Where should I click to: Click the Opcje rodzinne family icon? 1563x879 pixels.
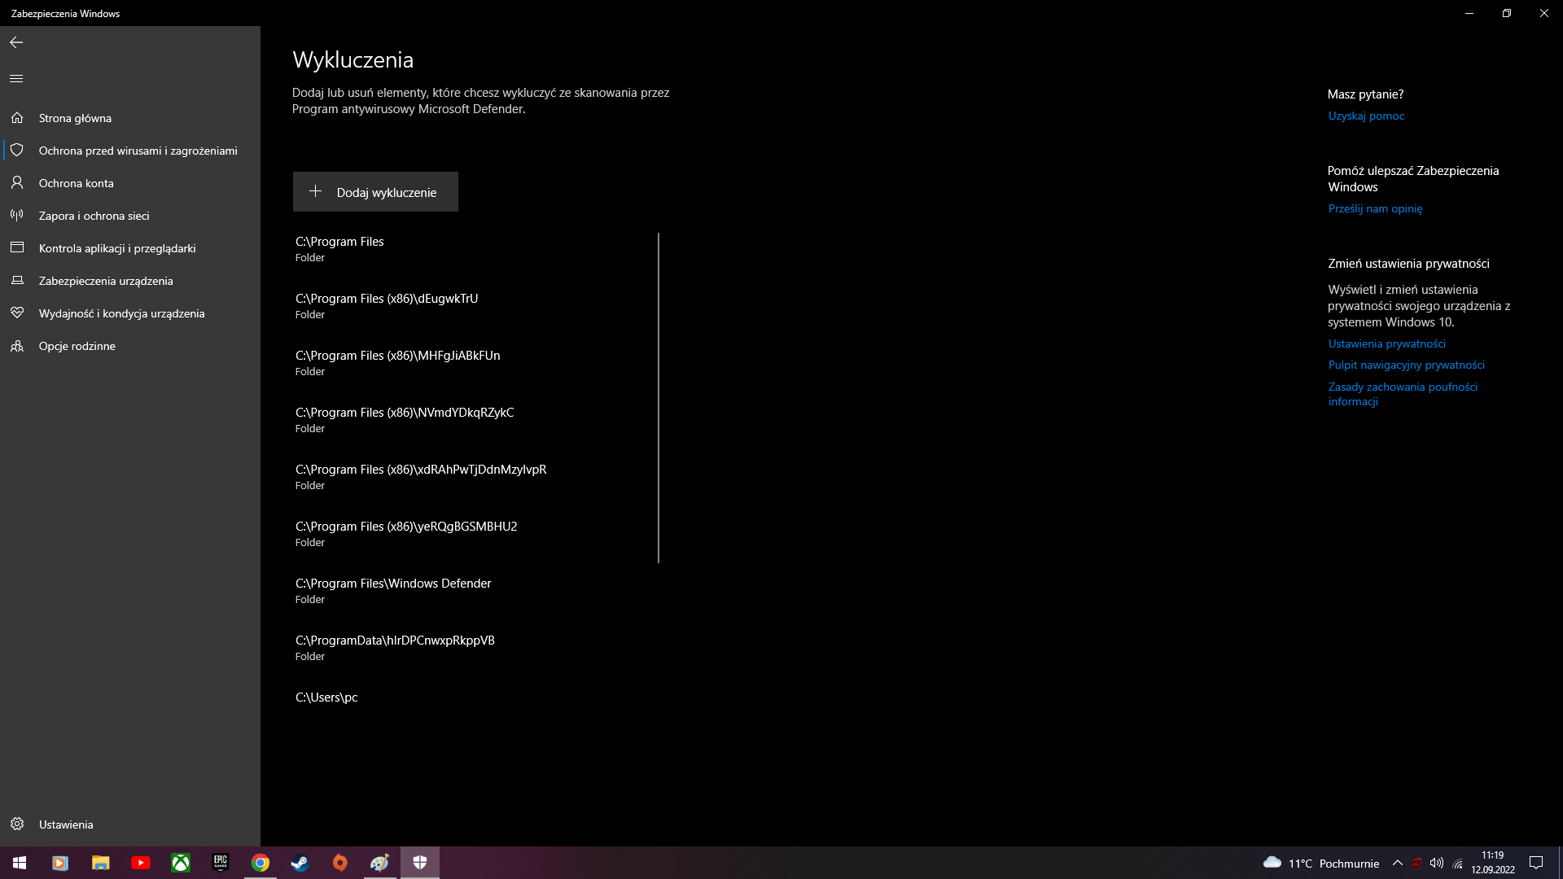(x=17, y=346)
